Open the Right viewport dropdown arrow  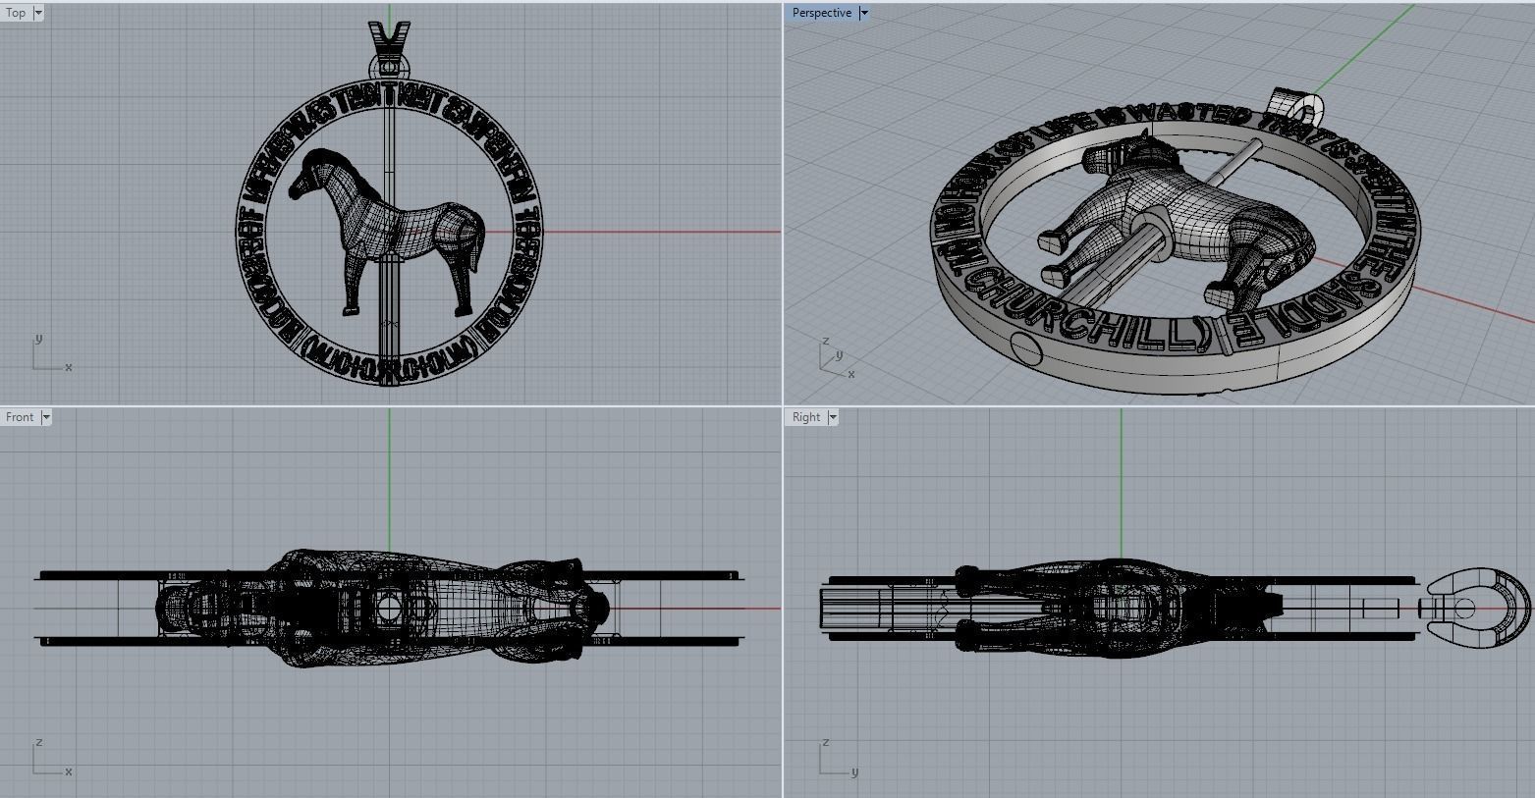coord(834,417)
